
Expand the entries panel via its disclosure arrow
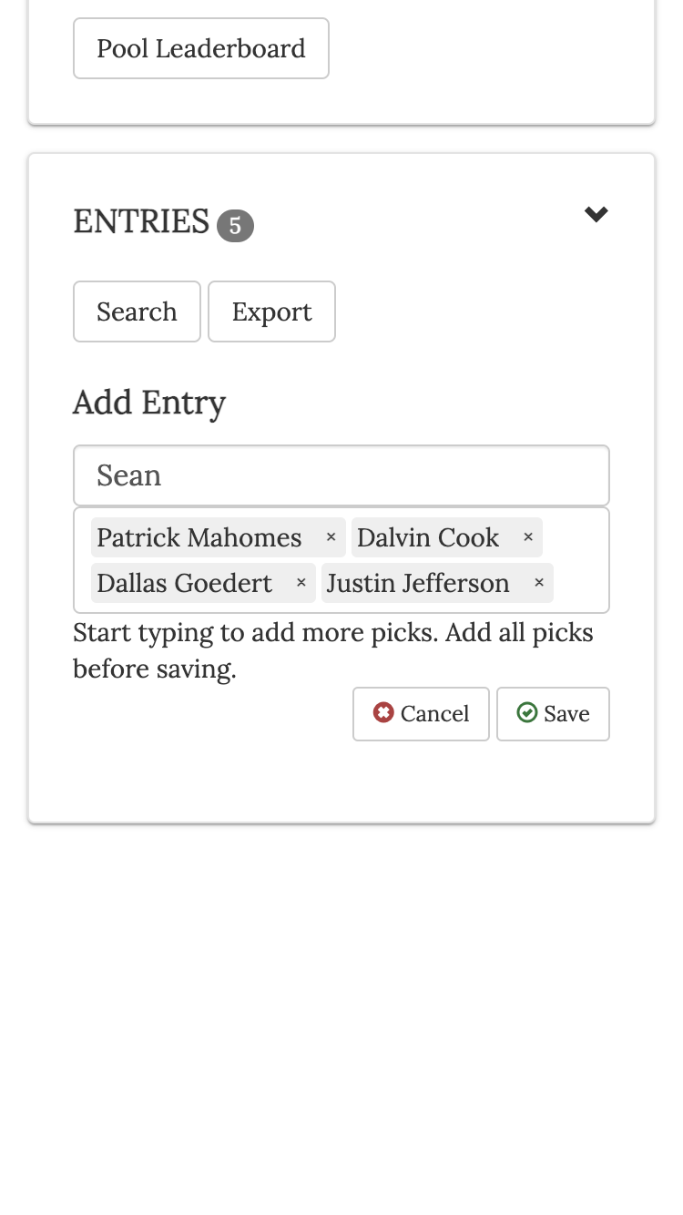click(596, 214)
